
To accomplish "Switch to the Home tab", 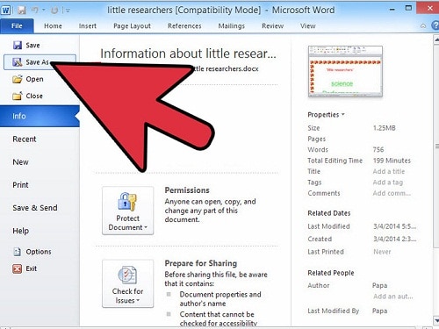I will click(53, 26).
